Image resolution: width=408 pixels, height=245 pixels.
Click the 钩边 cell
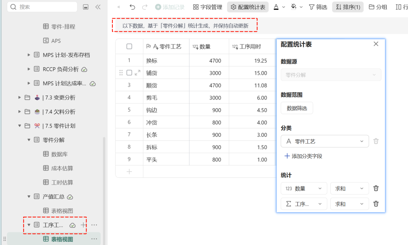[x=166, y=110]
